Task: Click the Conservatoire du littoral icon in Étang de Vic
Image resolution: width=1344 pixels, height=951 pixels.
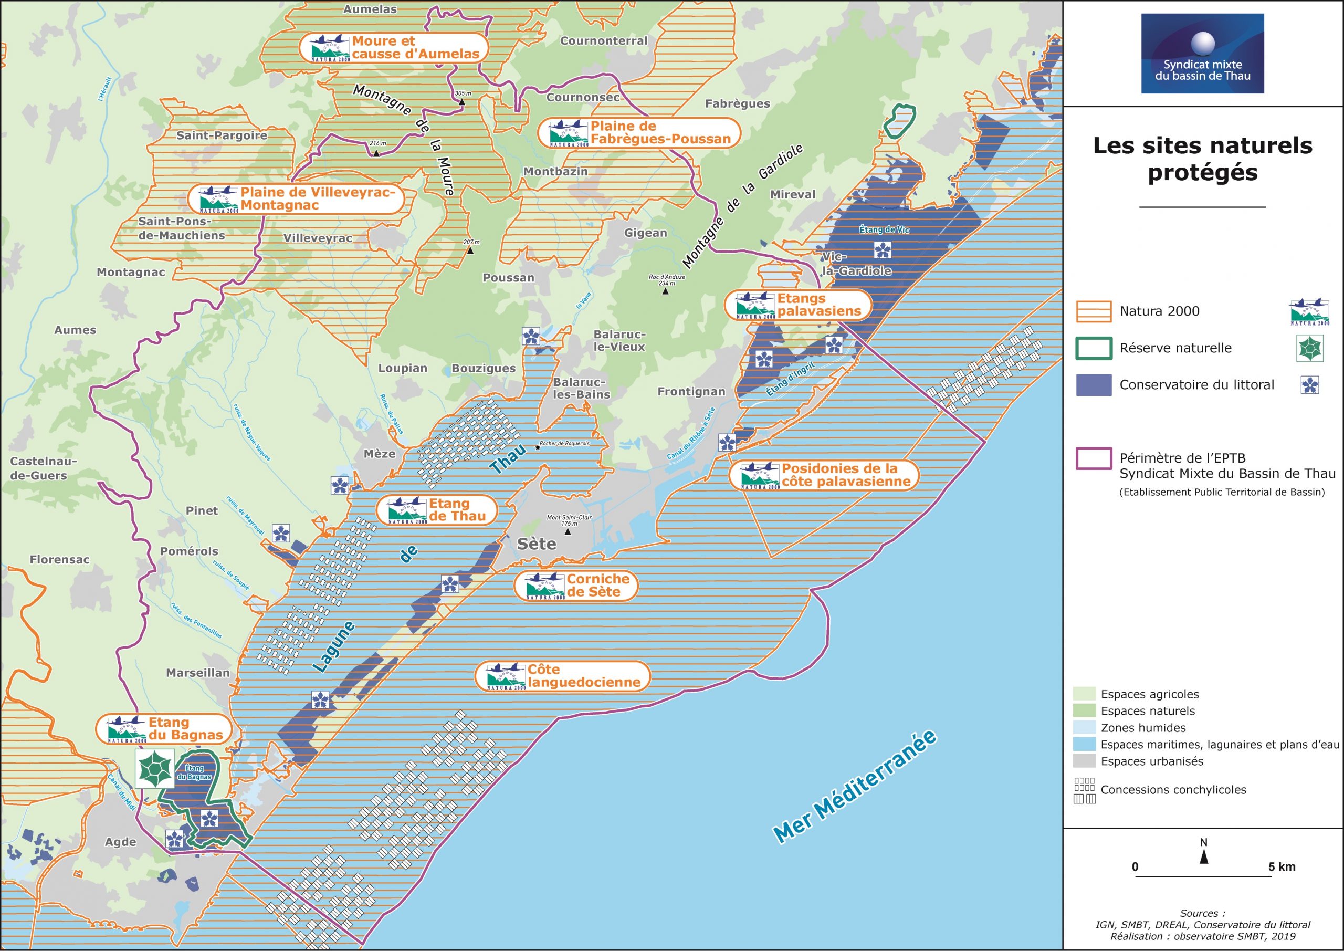Action: coord(883,250)
